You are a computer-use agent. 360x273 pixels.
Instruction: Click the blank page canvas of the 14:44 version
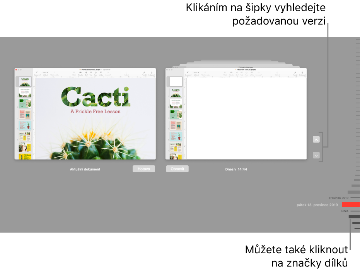coord(246,118)
